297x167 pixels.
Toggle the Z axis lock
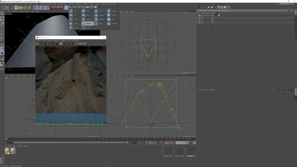[43, 8]
